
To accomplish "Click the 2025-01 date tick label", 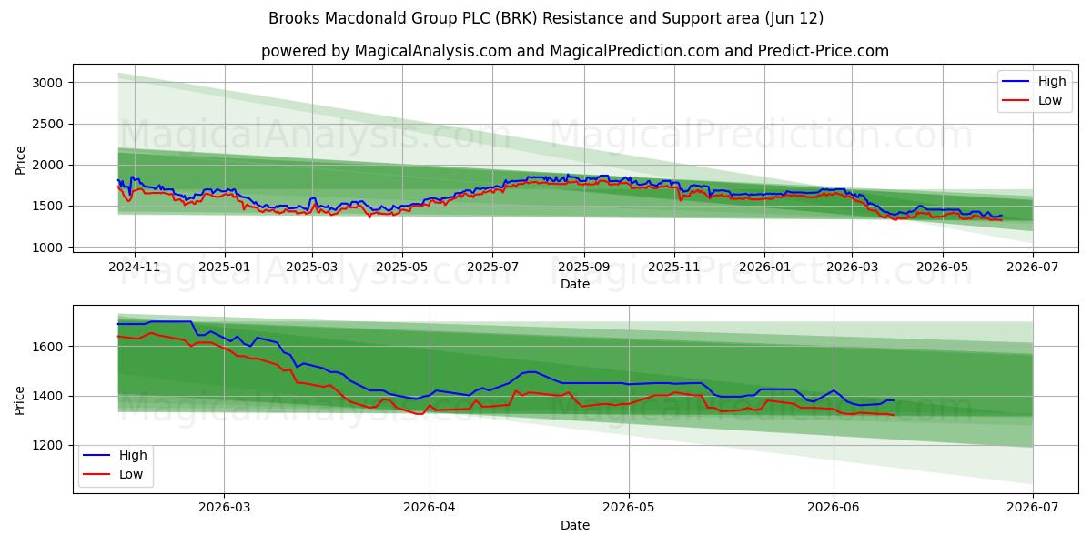I will tap(224, 268).
